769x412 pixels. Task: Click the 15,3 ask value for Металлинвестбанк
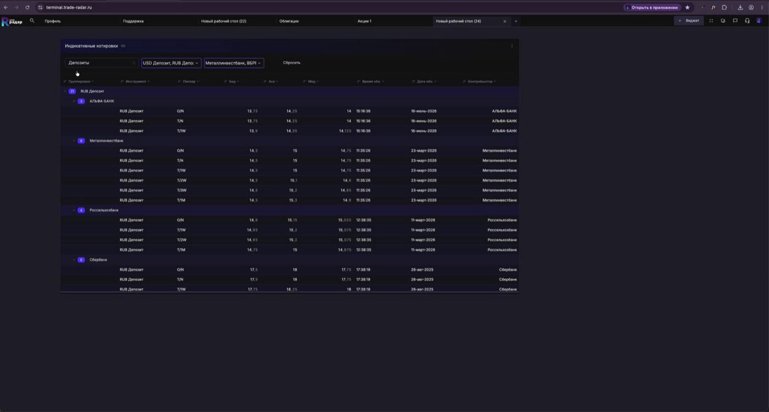click(x=293, y=200)
